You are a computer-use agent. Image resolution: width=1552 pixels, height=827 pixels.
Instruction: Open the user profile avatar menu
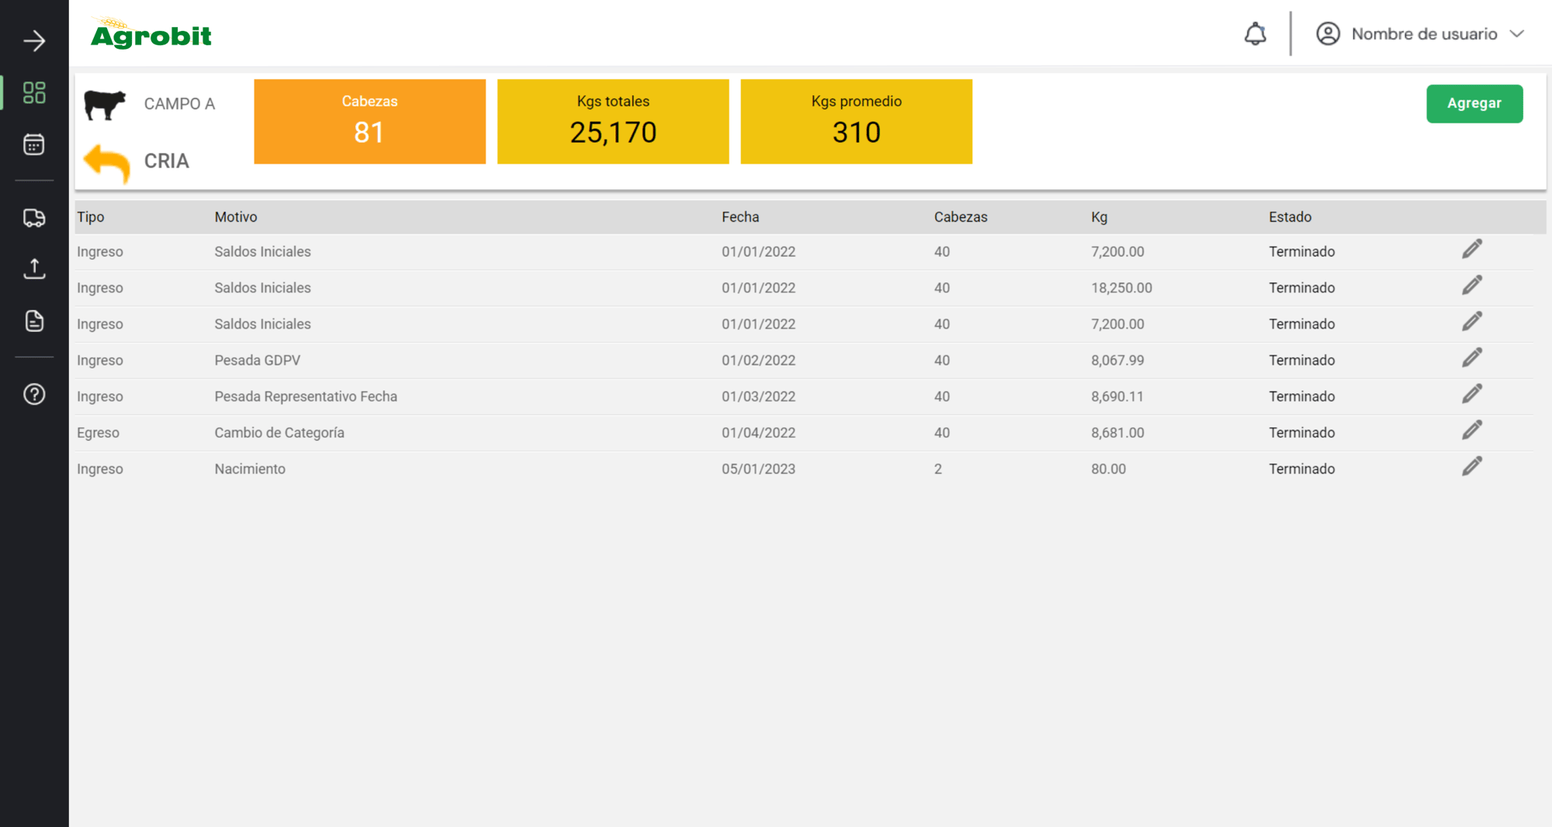point(1328,34)
